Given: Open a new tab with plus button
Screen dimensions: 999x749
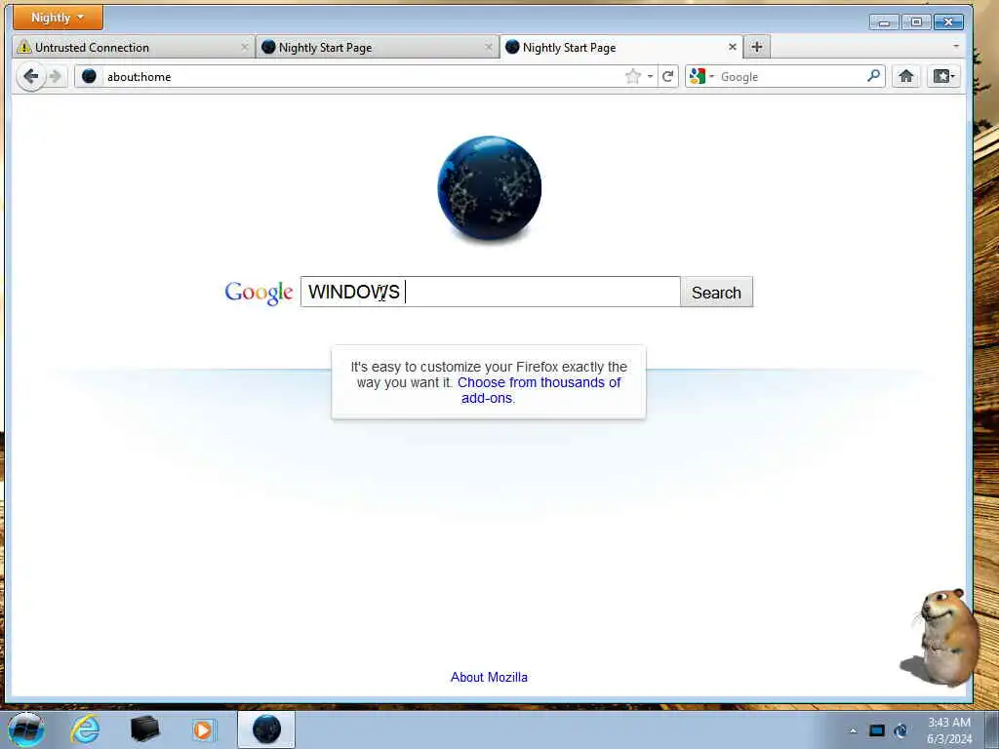Looking at the screenshot, I should pos(756,47).
